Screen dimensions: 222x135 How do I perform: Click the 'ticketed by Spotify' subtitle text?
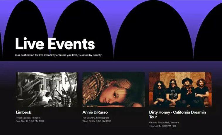(90, 55)
